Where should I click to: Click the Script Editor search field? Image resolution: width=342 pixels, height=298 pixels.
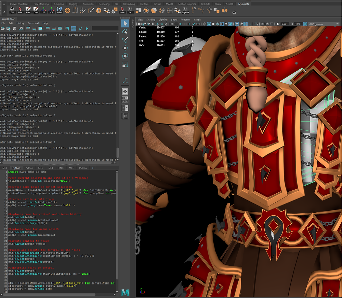tap(105, 28)
